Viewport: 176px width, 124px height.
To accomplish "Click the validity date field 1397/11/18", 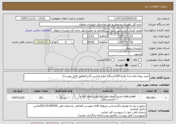I will [x=125, y=42].
